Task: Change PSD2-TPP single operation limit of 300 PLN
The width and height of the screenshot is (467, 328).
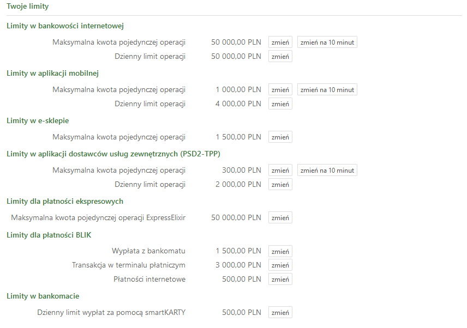Action: click(x=280, y=171)
